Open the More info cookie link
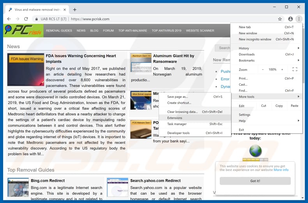The height and width of the screenshot is (203, 308). pos(281,170)
